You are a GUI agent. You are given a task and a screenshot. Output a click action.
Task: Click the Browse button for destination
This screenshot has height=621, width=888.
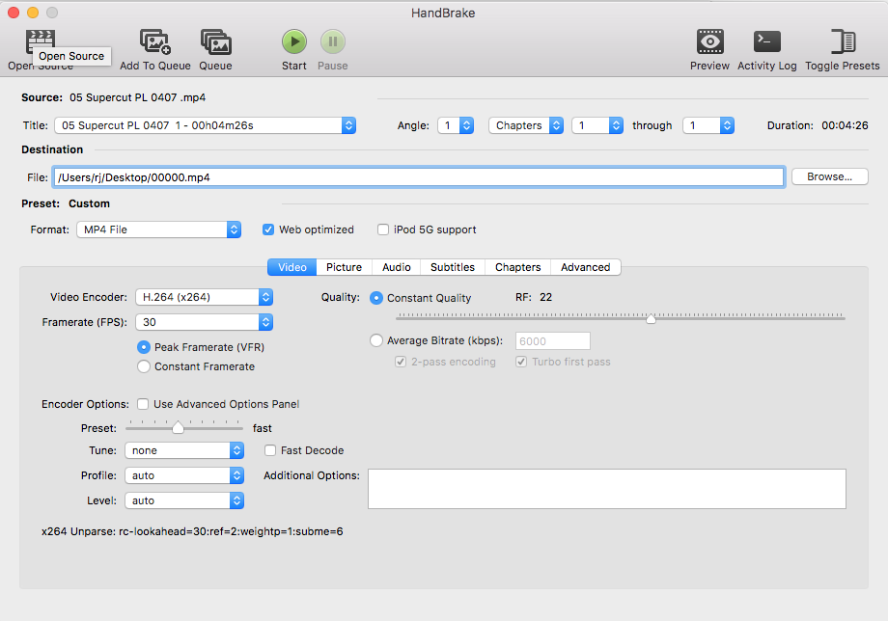click(x=828, y=175)
